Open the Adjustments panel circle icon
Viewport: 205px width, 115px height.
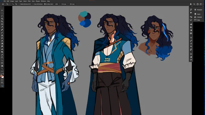point(191,57)
